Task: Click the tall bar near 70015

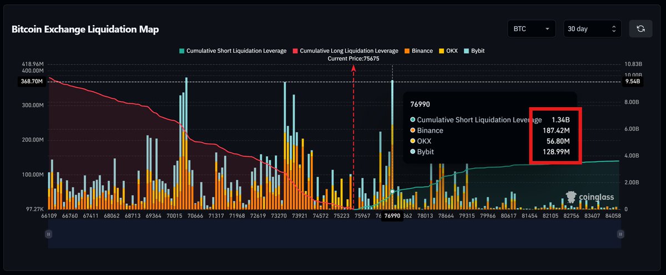Action: click(x=186, y=143)
